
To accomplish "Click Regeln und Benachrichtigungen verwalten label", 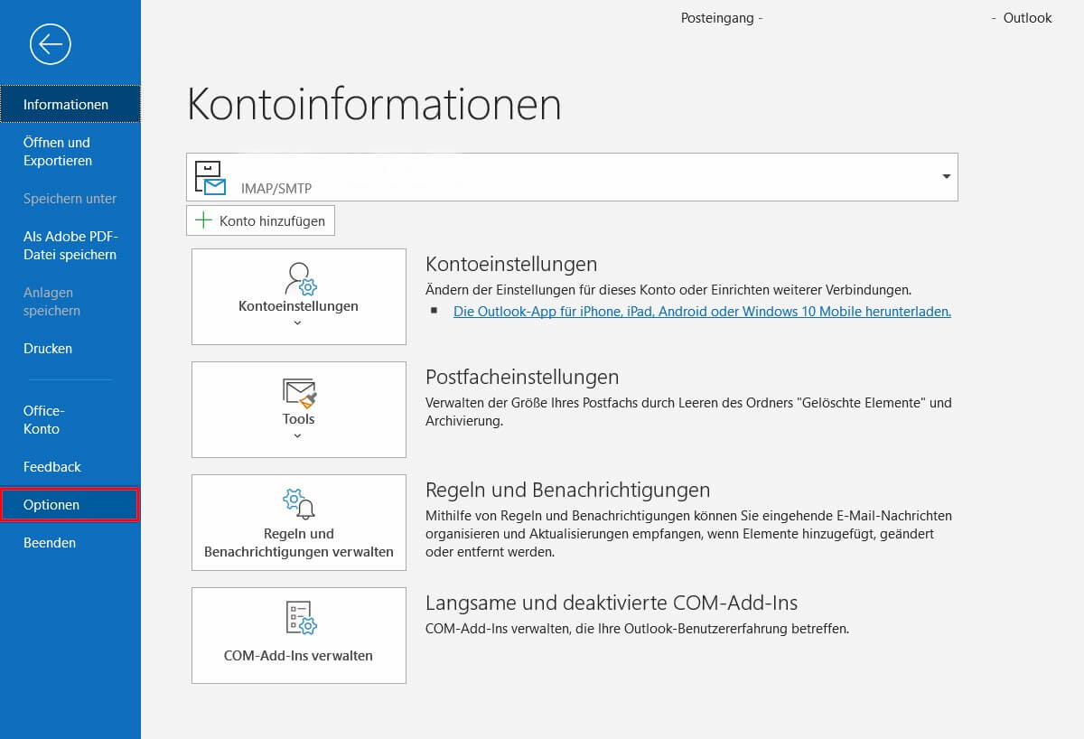I will 299,542.
